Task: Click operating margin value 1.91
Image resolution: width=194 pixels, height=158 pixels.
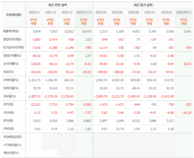Action: point(137,56)
